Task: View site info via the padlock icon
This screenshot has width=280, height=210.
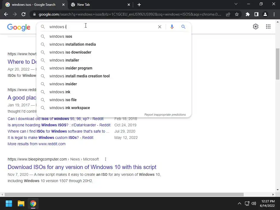Action: coord(34,14)
